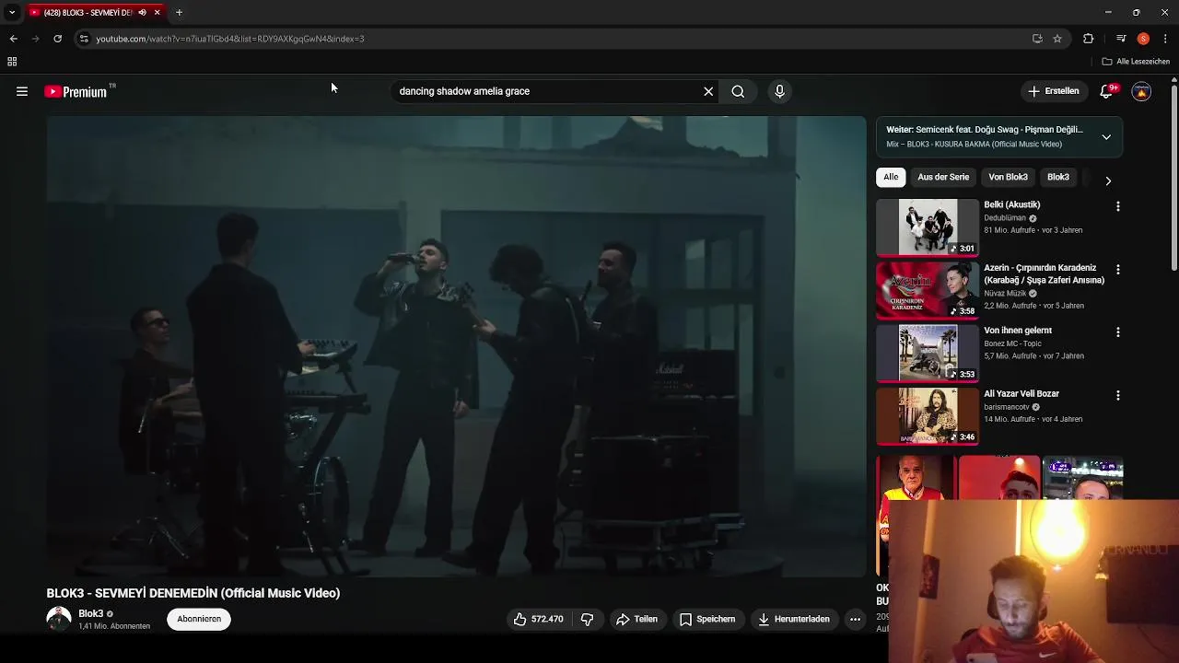Click the barismancotv channel name
The height and width of the screenshot is (663, 1179).
point(1006,407)
